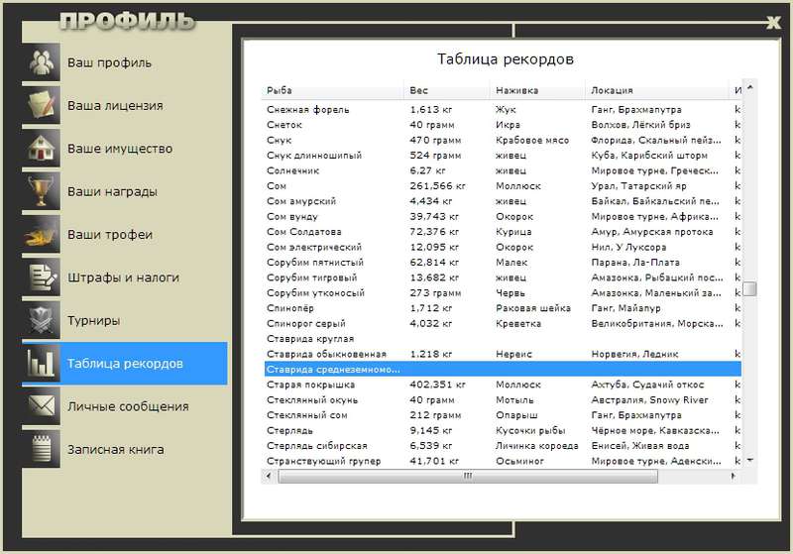This screenshot has width=793, height=554.
Task: Close the Профиль window with X
Action: (773, 22)
